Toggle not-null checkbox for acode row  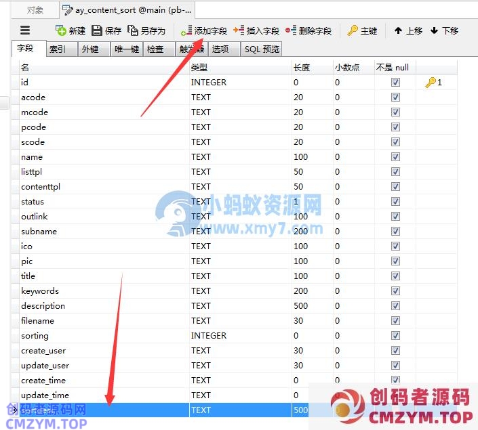[395, 98]
